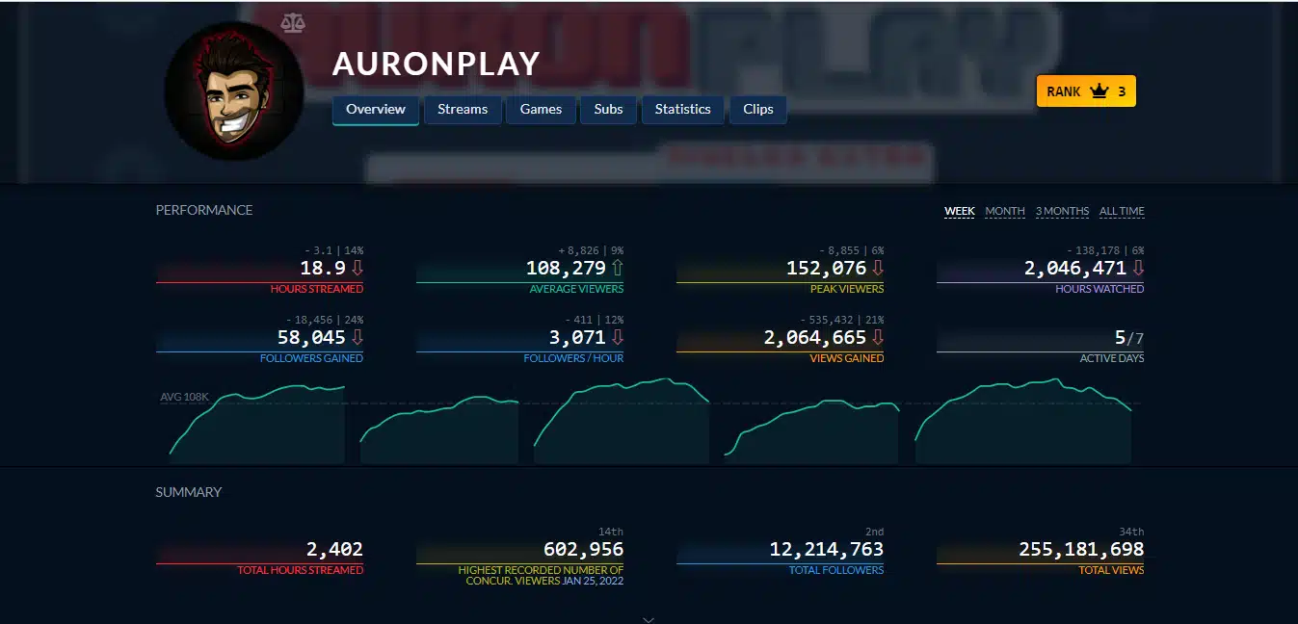Click the TOTAL HOURS STREAMED label

301,570
